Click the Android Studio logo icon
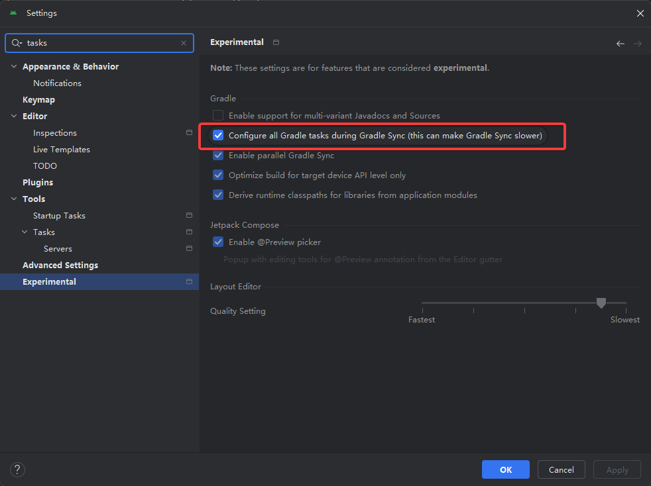The height and width of the screenshot is (486, 651). [13, 13]
